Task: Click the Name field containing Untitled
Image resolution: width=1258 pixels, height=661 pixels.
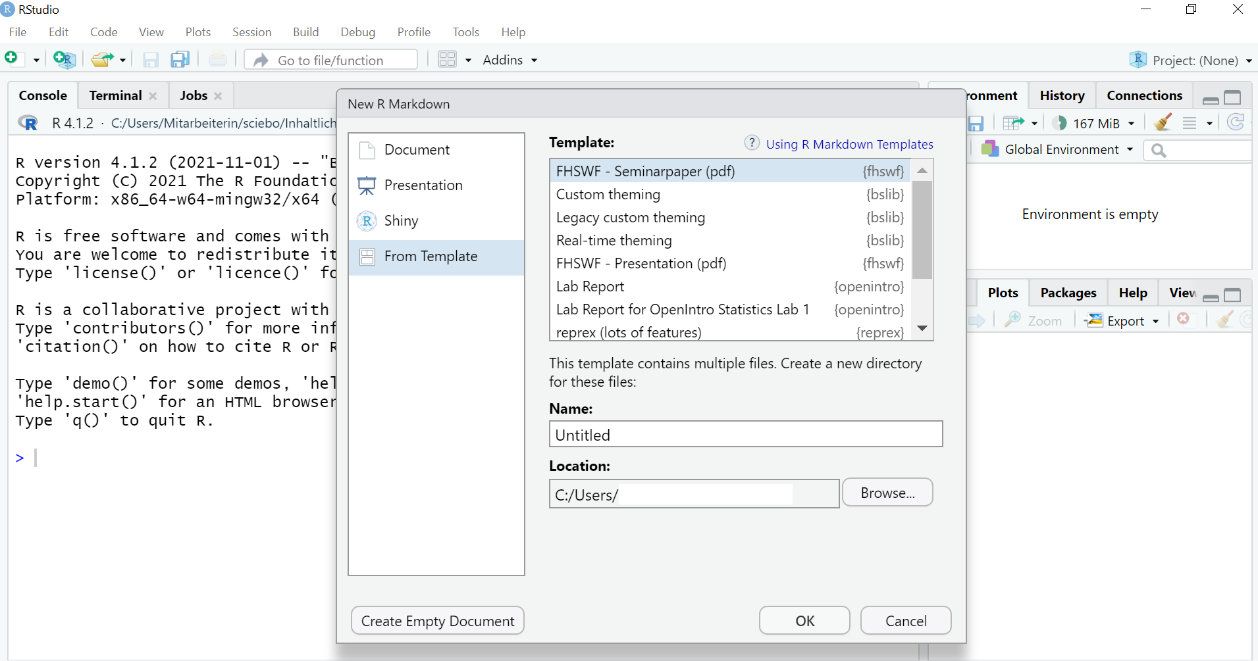Action: coord(746,434)
